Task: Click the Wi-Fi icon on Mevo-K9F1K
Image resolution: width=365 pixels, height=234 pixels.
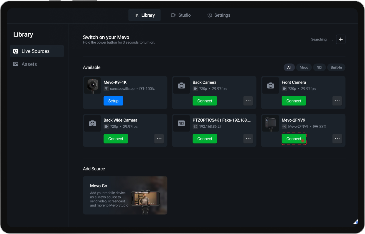Action: coord(106,89)
